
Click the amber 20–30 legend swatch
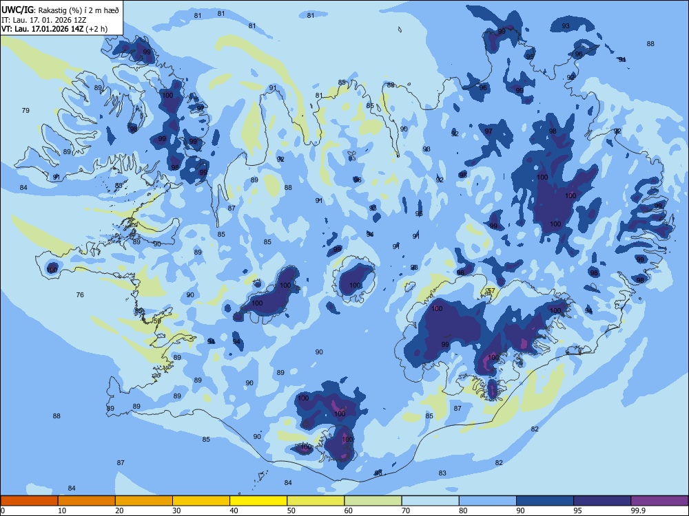(x=144, y=501)
